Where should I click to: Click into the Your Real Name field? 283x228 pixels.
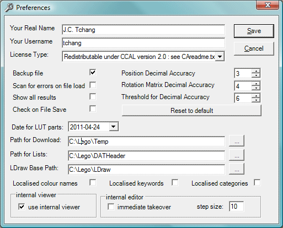(143, 30)
